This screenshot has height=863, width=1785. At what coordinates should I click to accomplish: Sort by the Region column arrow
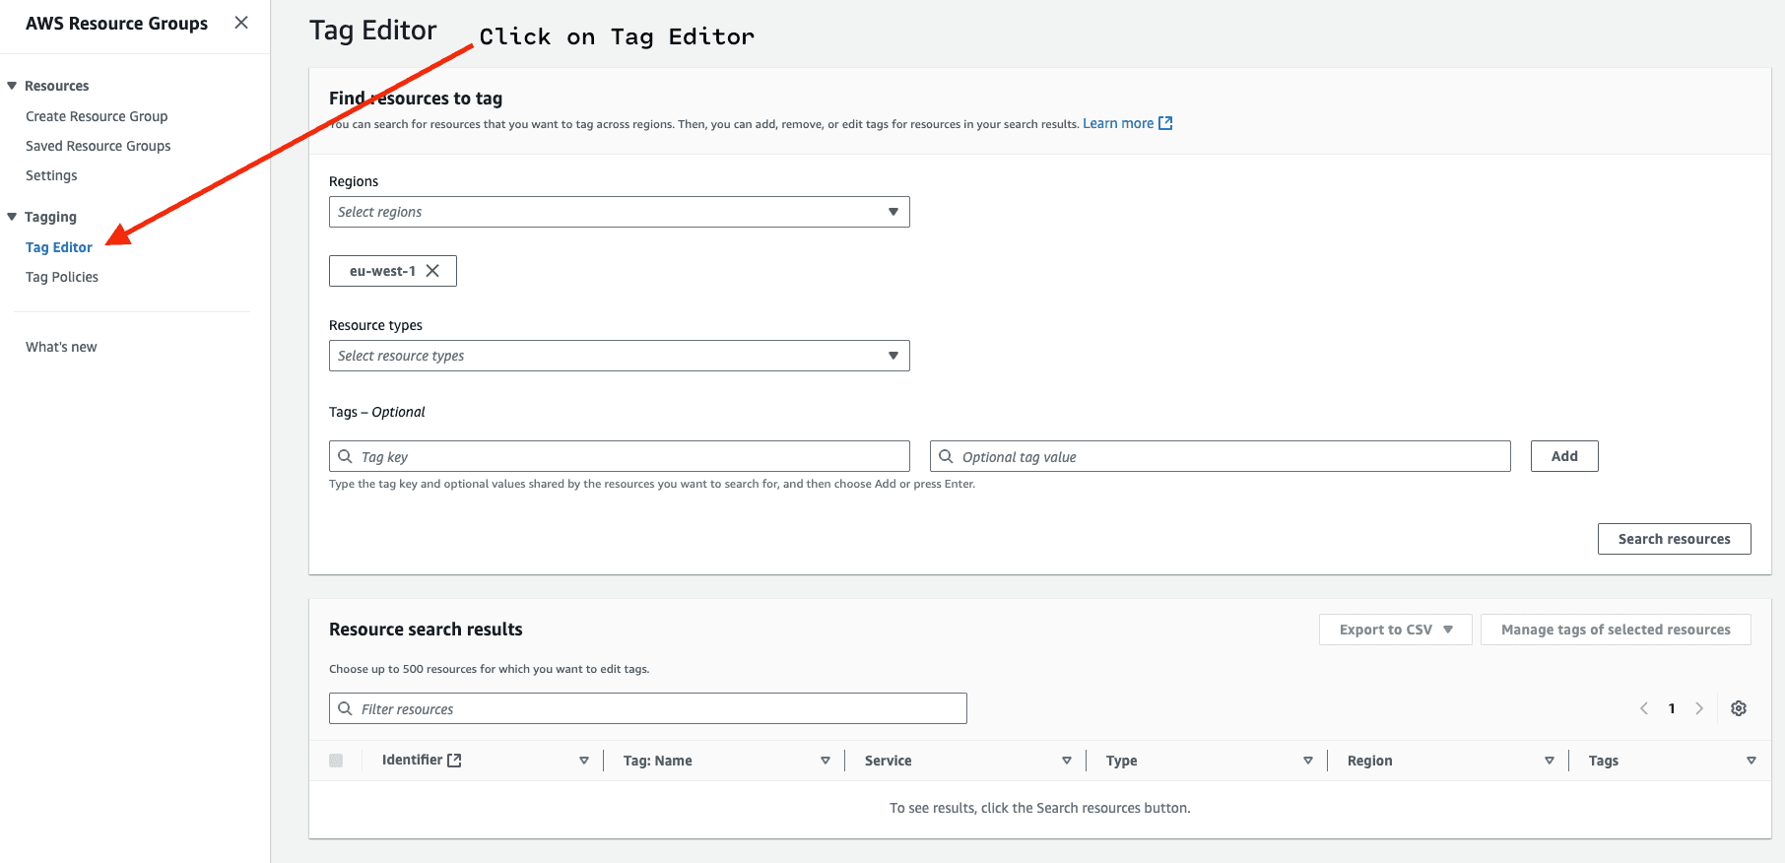pyautogui.click(x=1550, y=761)
